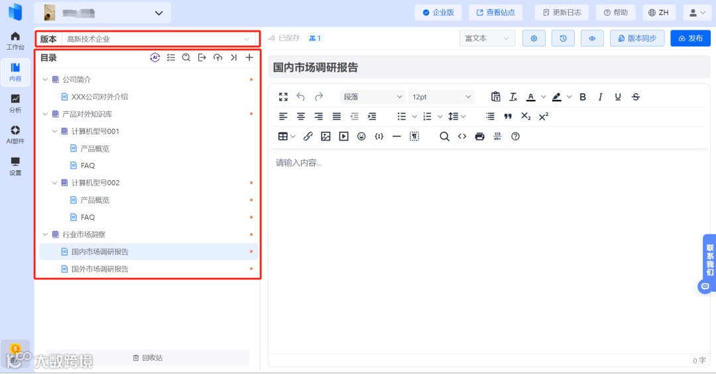Toggle justify text alignment
716x374 pixels.
tap(337, 117)
